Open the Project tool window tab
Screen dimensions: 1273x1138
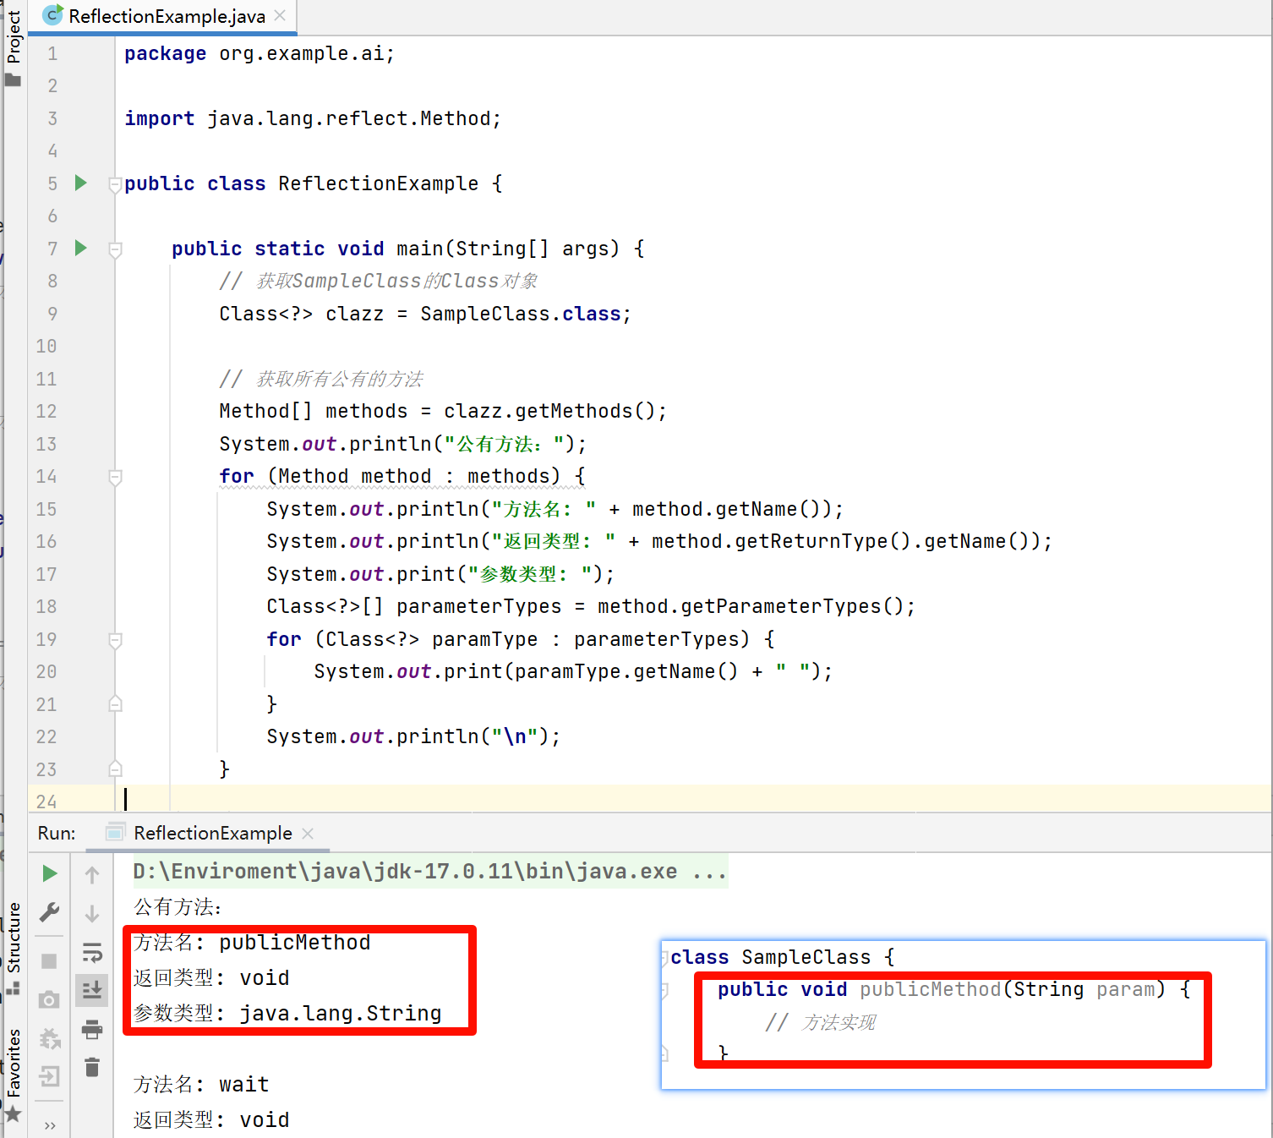(14, 36)
